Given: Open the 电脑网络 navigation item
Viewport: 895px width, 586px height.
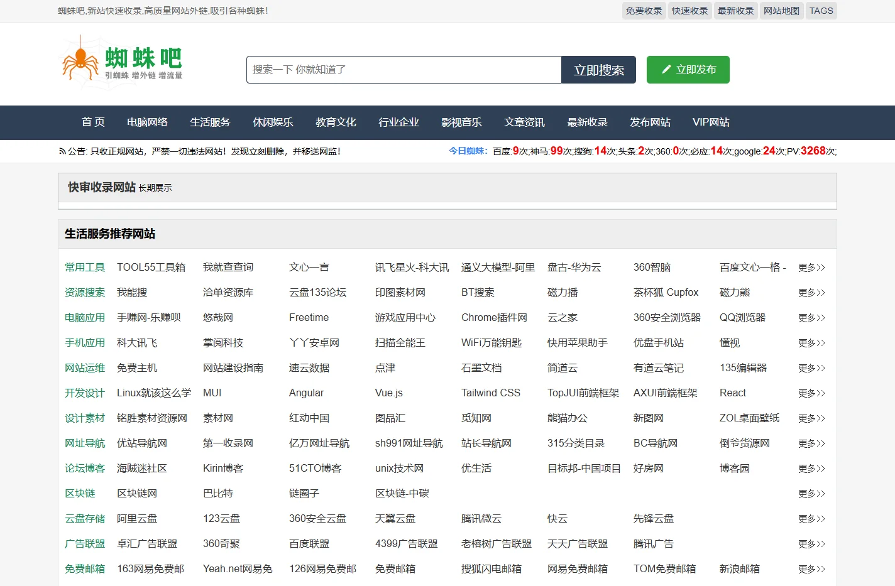Looking at the screenshot, I should 147,122.
